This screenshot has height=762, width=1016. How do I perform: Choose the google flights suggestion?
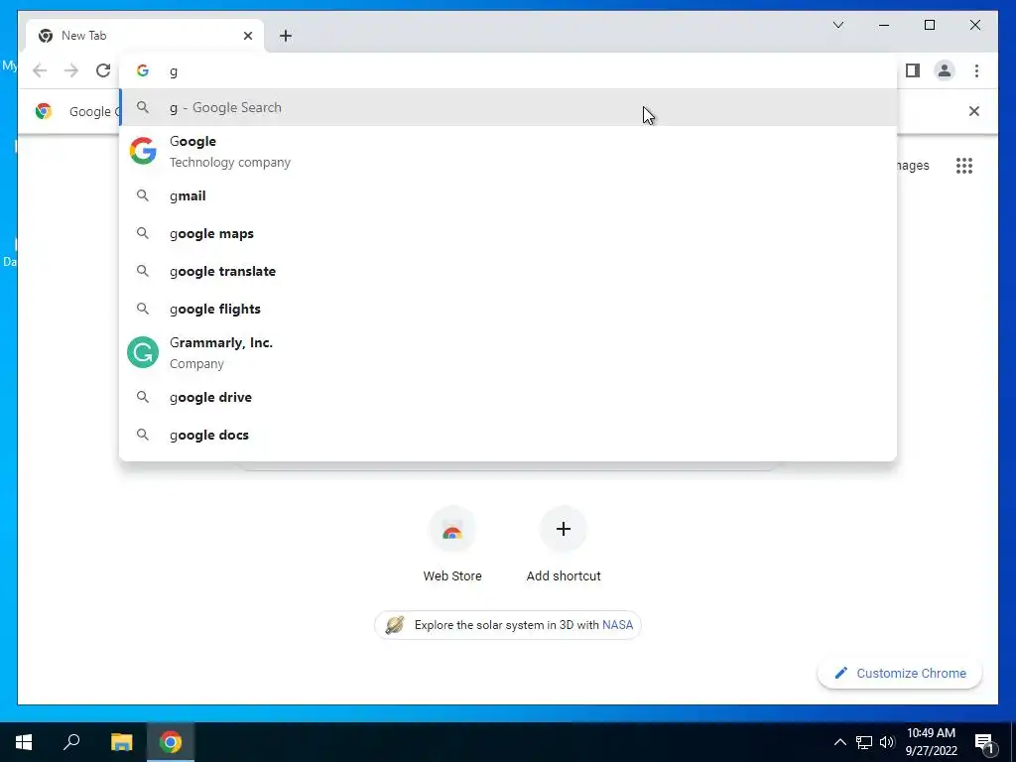pos(509,310)
